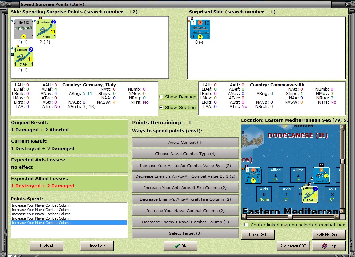
Task: Click the naval unit counter on the linked map
Action: [x=253, y=175]
